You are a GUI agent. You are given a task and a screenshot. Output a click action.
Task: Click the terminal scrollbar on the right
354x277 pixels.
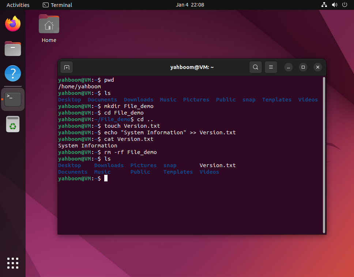pyautogui.click(x=323, y=153)
